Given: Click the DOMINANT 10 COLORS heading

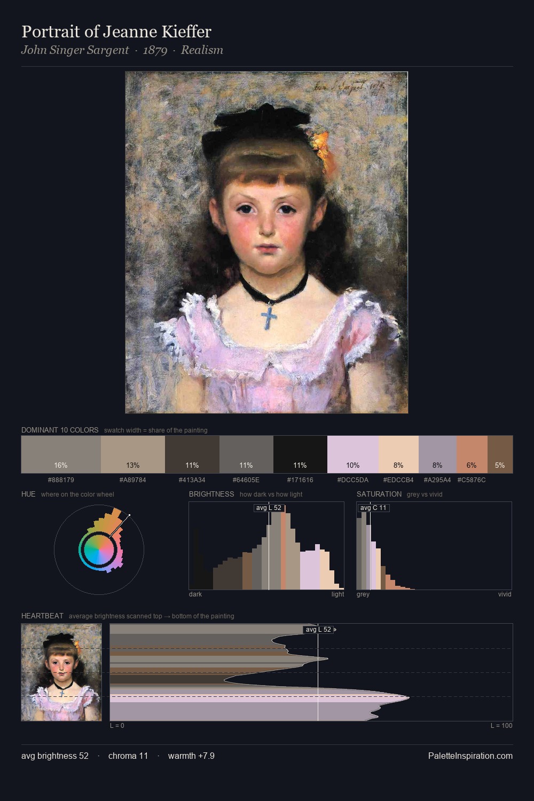Looking at the screenshot, I should pyautogui.click(x=60, y=430).
